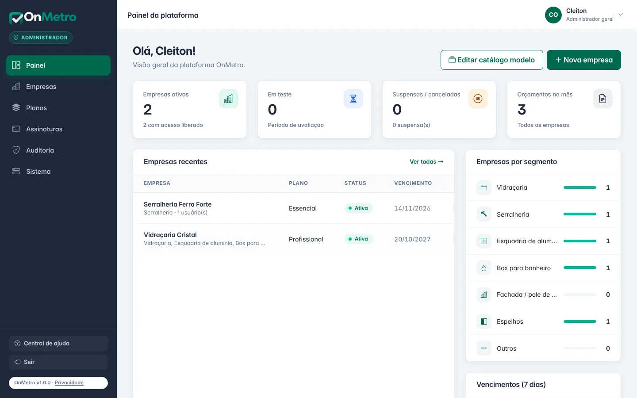The height and width of the screenshot is (398, 637).
Task: Click the Painel grid icon in sidebar
Action: [16, 65]
